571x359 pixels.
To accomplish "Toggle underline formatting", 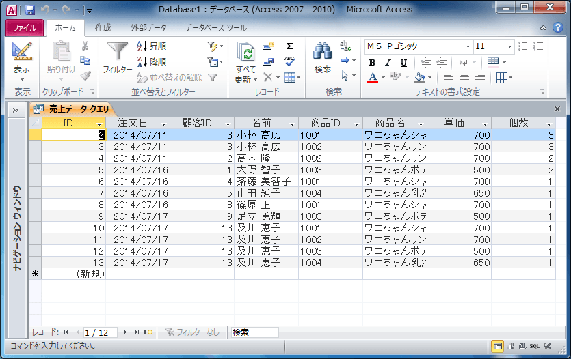I will coord(403,63).
